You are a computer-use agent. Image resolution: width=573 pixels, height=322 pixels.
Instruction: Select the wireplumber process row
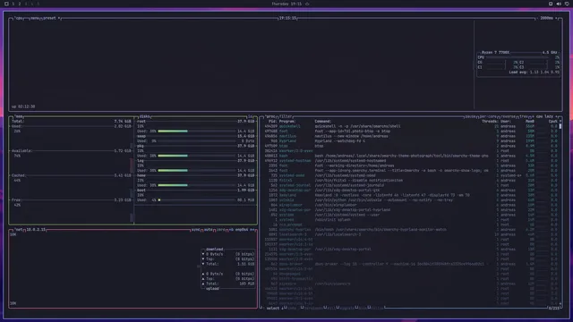(x=411, y=205)
